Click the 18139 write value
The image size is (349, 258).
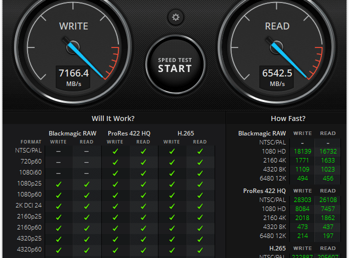(302, 151)
